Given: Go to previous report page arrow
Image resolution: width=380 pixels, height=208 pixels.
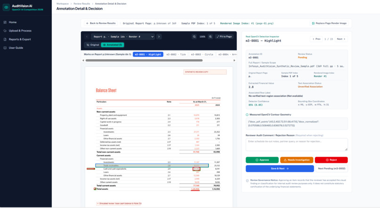Looking at the screenshot, I should [x=87, y=37].
